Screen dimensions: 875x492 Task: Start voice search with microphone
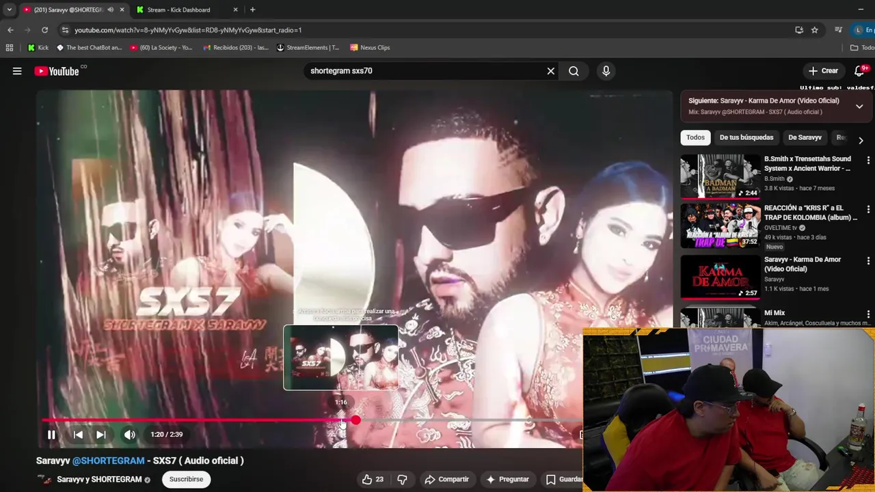coord(606,71)
